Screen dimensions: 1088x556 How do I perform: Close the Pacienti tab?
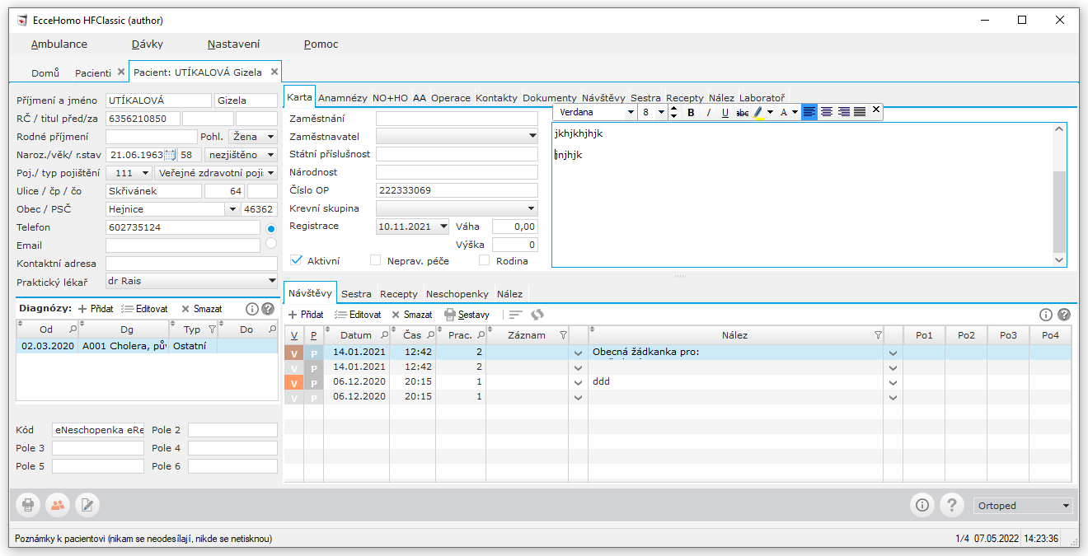pos(121,72)
